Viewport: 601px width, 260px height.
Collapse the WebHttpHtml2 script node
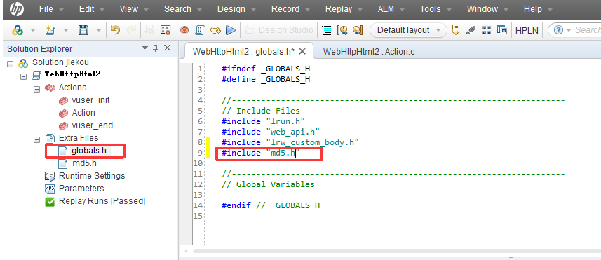point(23,76)
